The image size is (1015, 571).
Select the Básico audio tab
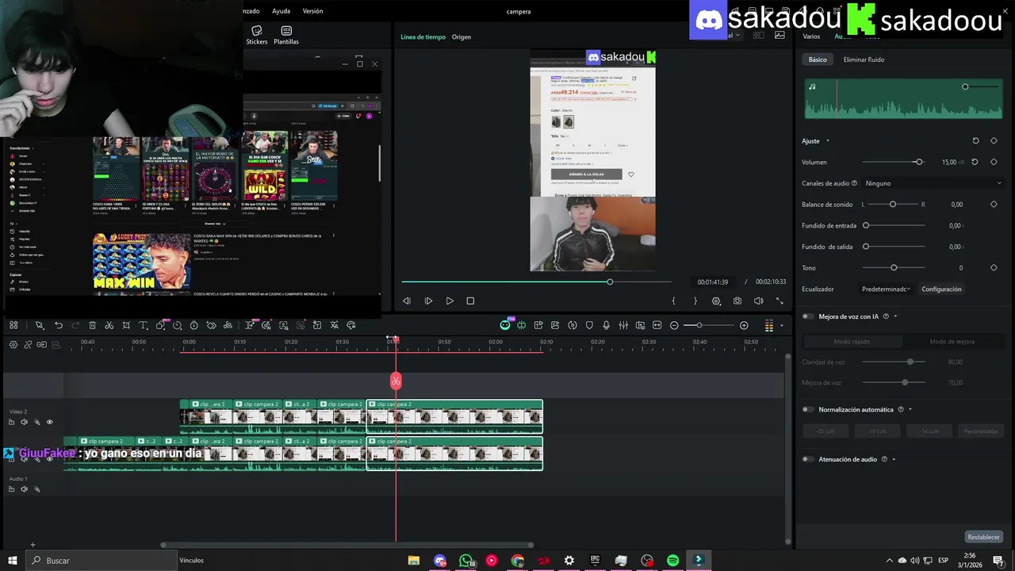pyautogui.click(x=818, y=59)
